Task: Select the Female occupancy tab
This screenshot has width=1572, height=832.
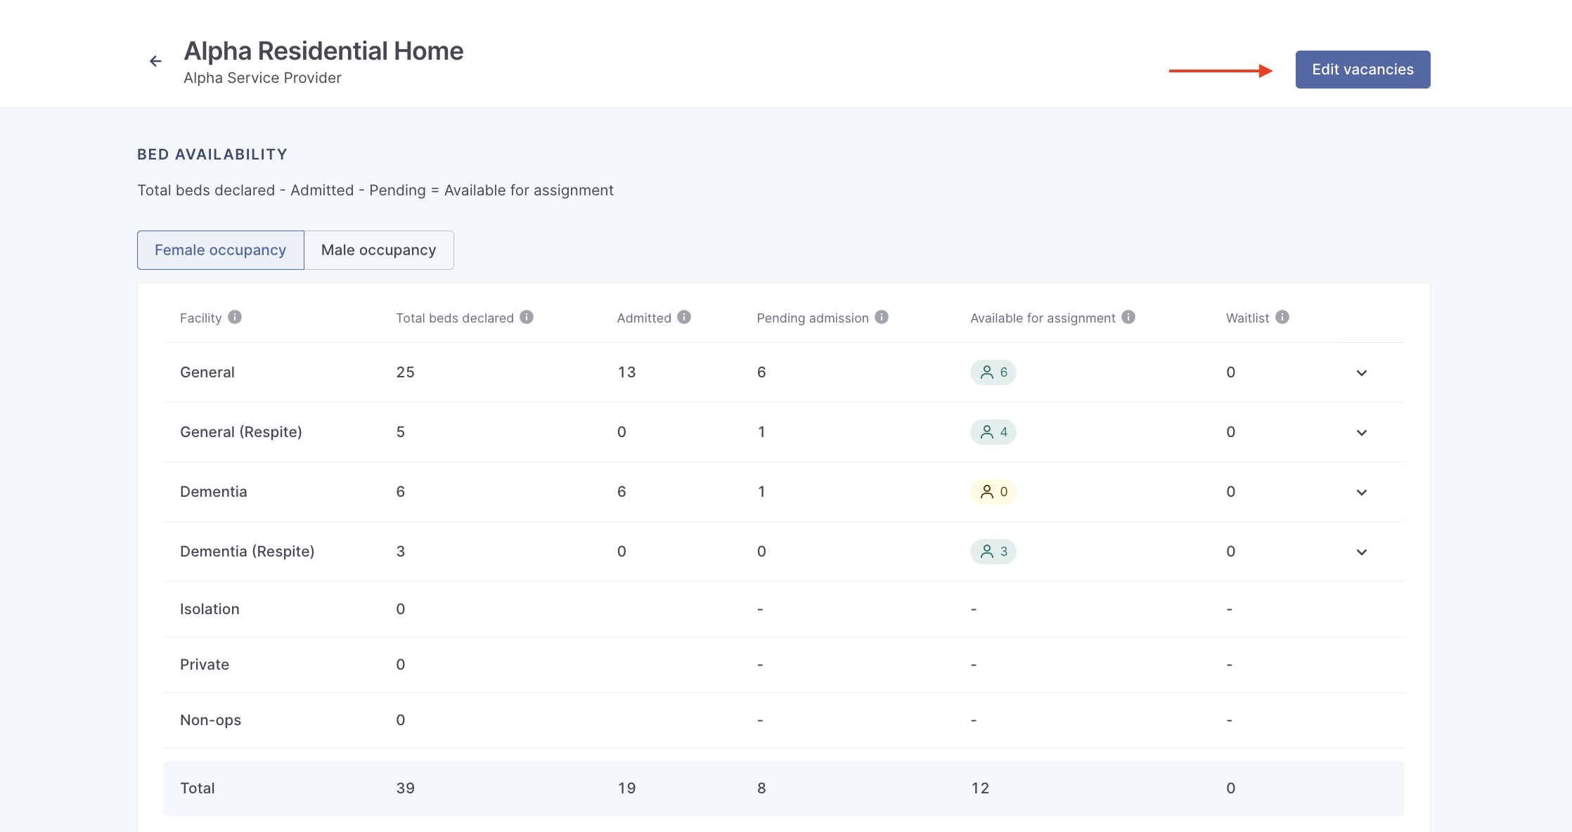Action: point(220,250)
